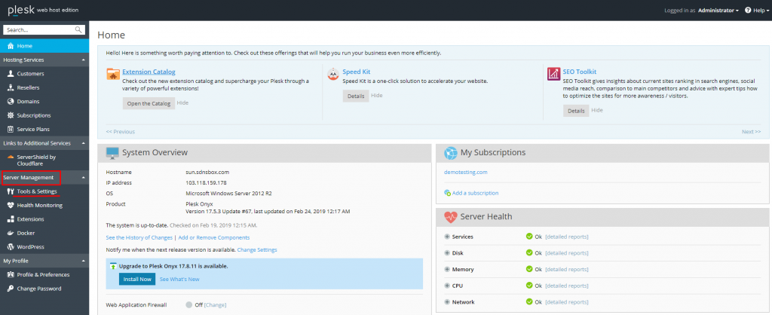Click the Extension Catalog orange folder icon
Screen dimensions: 772x315
point(112,74)
